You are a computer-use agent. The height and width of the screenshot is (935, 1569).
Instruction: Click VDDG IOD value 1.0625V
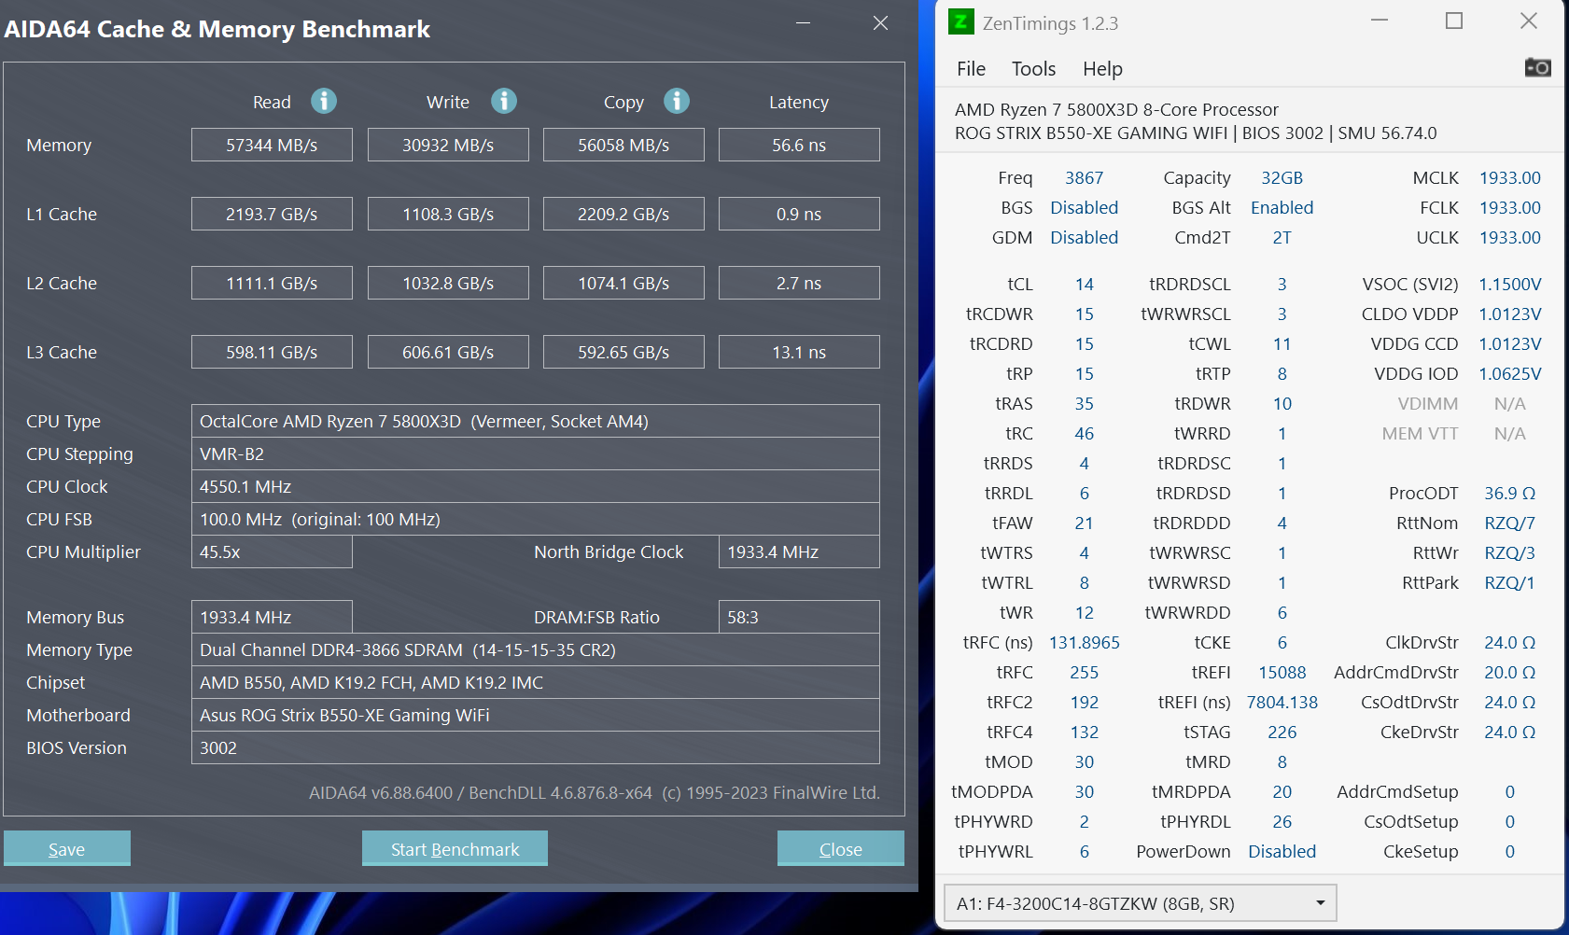1509,373
